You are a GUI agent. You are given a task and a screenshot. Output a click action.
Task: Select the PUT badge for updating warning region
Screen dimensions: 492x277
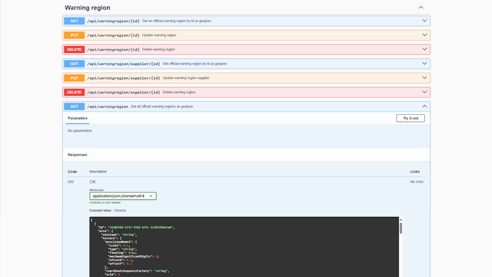(74, 35)
